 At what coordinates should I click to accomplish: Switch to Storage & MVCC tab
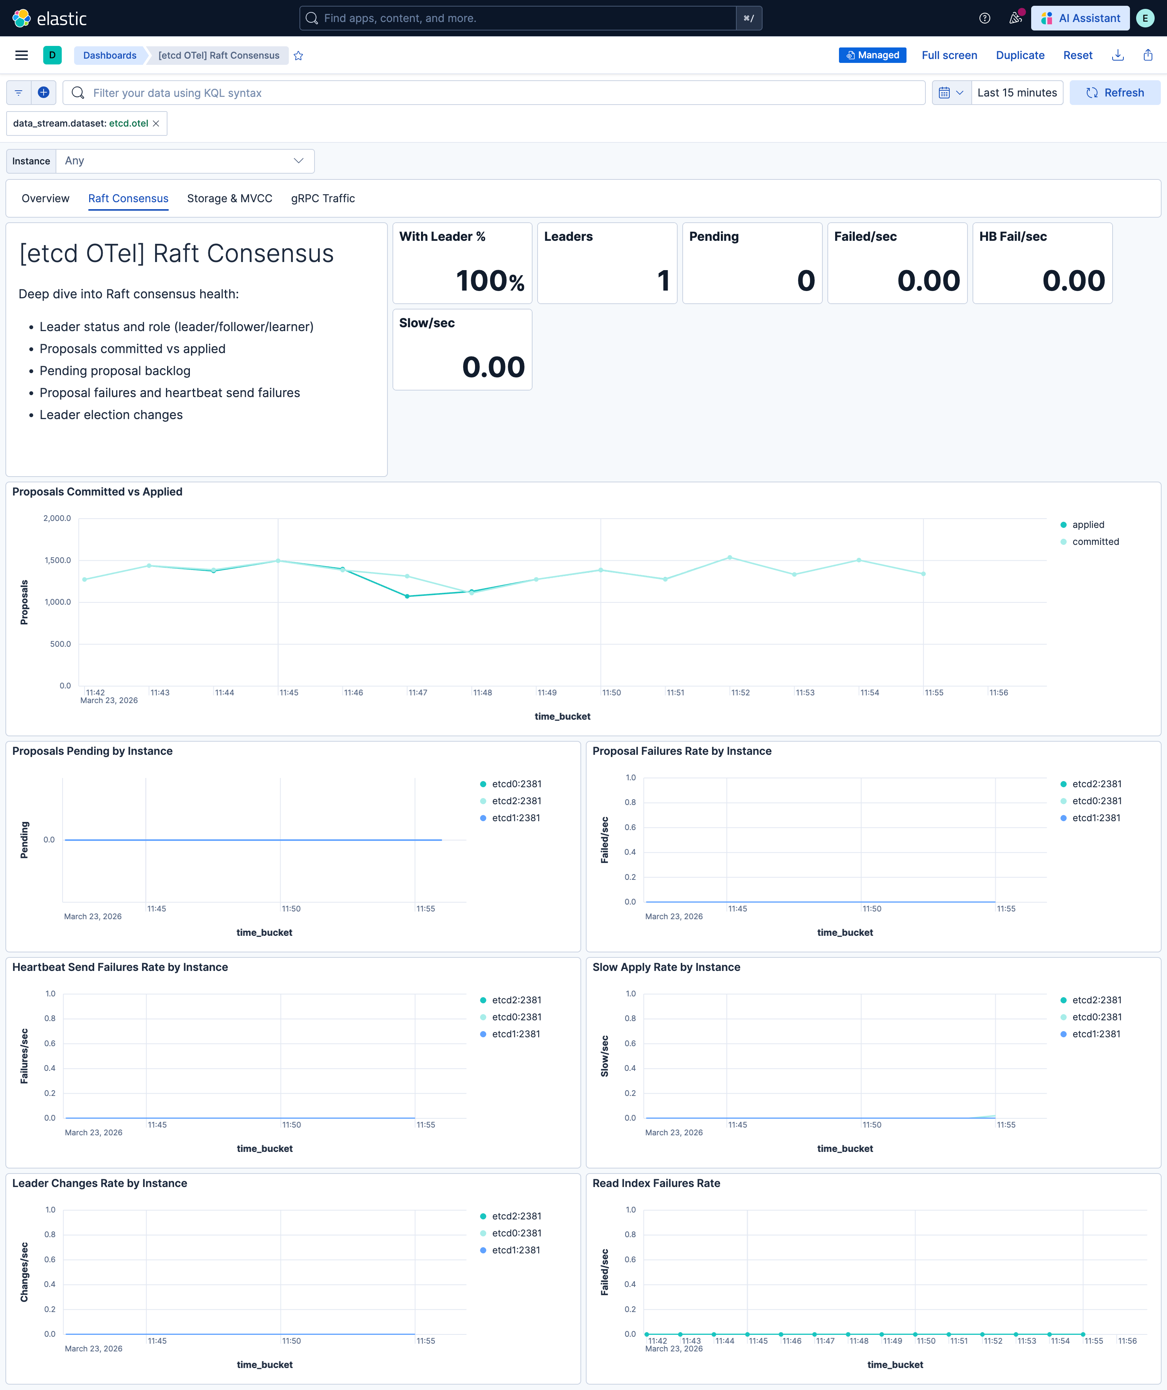point(230,199)
